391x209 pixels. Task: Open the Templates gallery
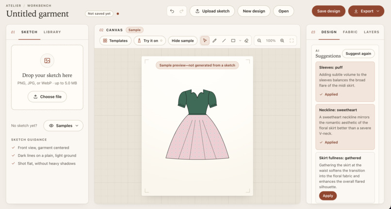(115, 41)
